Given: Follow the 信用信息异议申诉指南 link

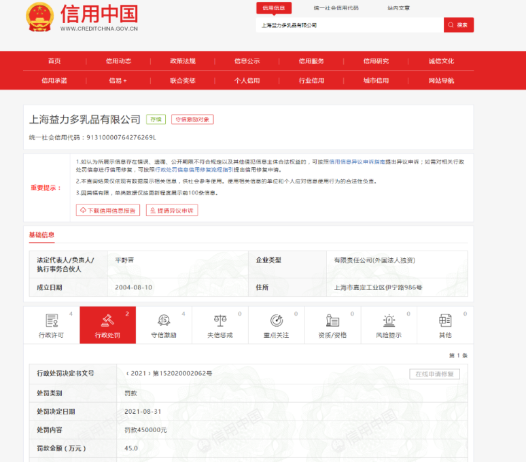Looking at the screenshot, I should 357,162.
